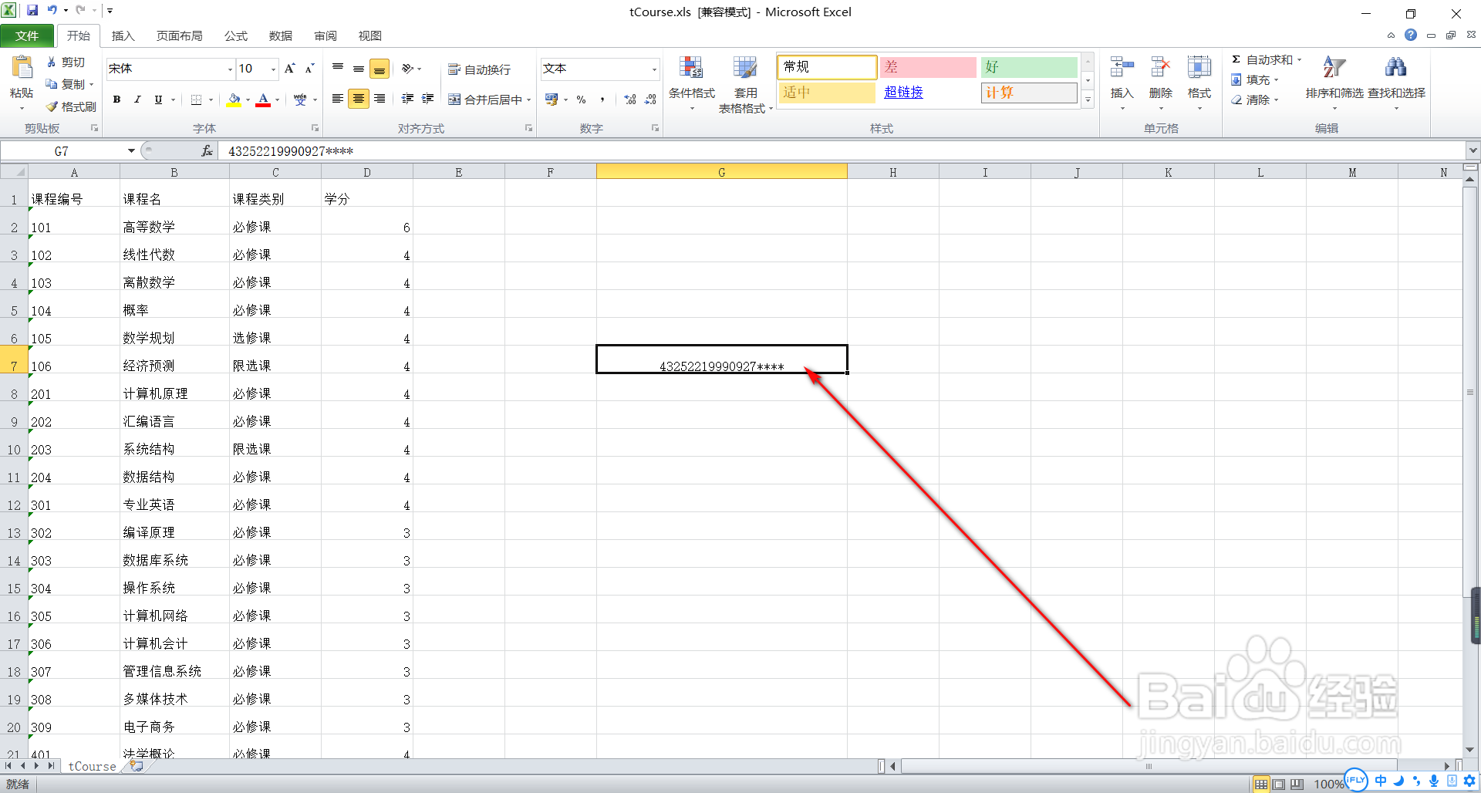Toggle Underline formatting
This screenshot has width=1481, height=793.
tap(158, 100)
